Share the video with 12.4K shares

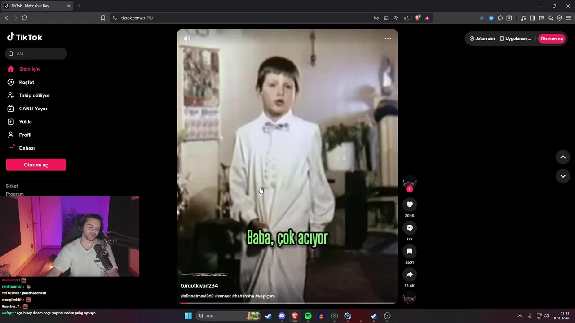point(410,275)
